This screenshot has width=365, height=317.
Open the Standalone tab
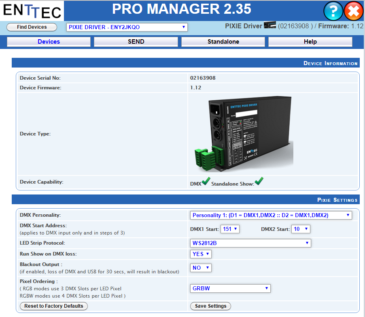[223, 41]
